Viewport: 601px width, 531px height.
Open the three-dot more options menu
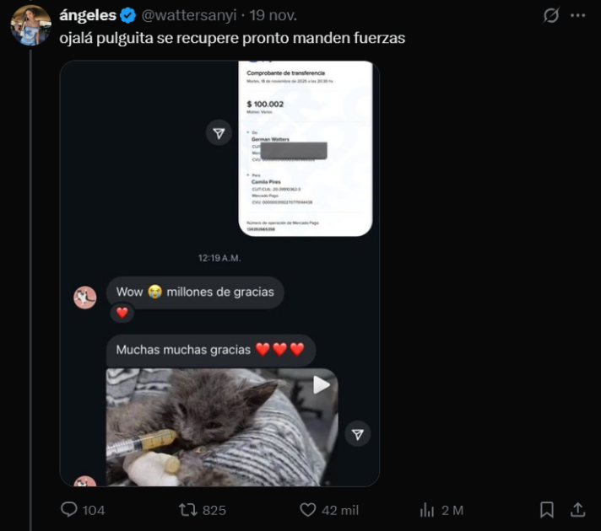coord(578,15)
